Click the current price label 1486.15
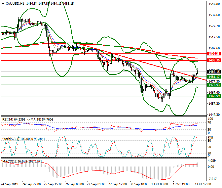Image resolution: width=222 pixels, height=188 pixels. (214, 72)
